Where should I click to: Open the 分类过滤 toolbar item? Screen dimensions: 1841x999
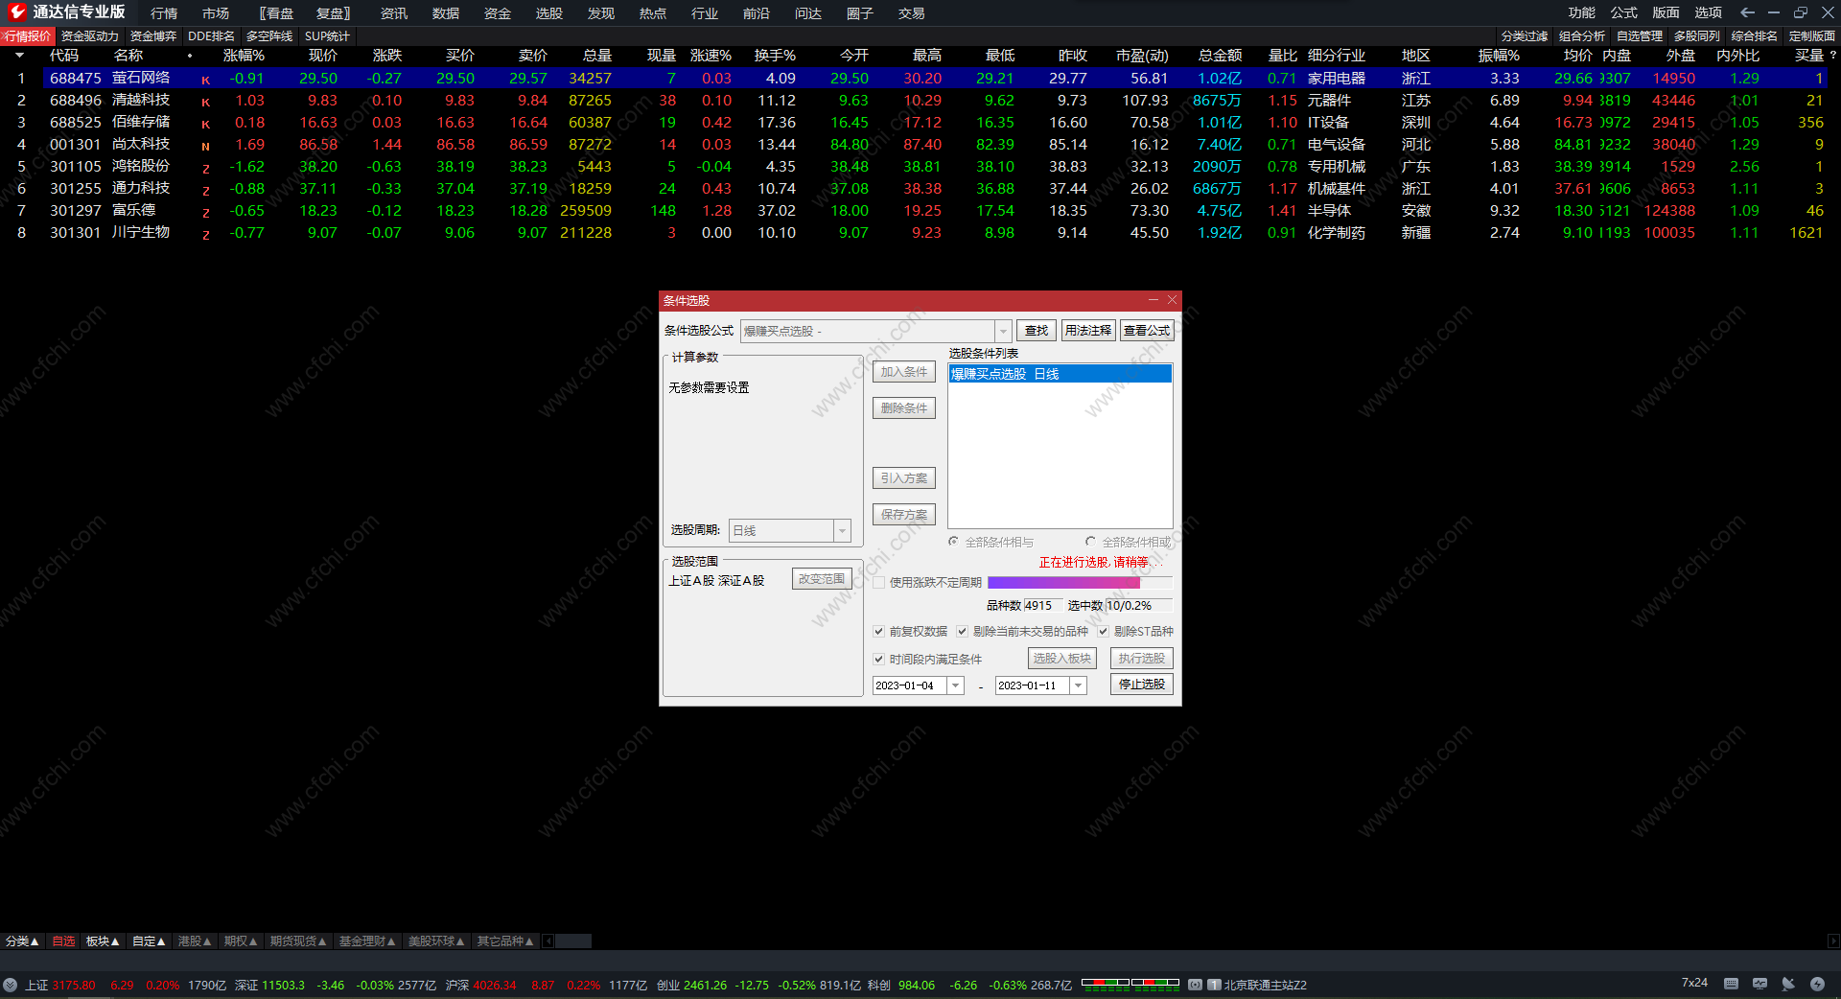coord(1525,36)
